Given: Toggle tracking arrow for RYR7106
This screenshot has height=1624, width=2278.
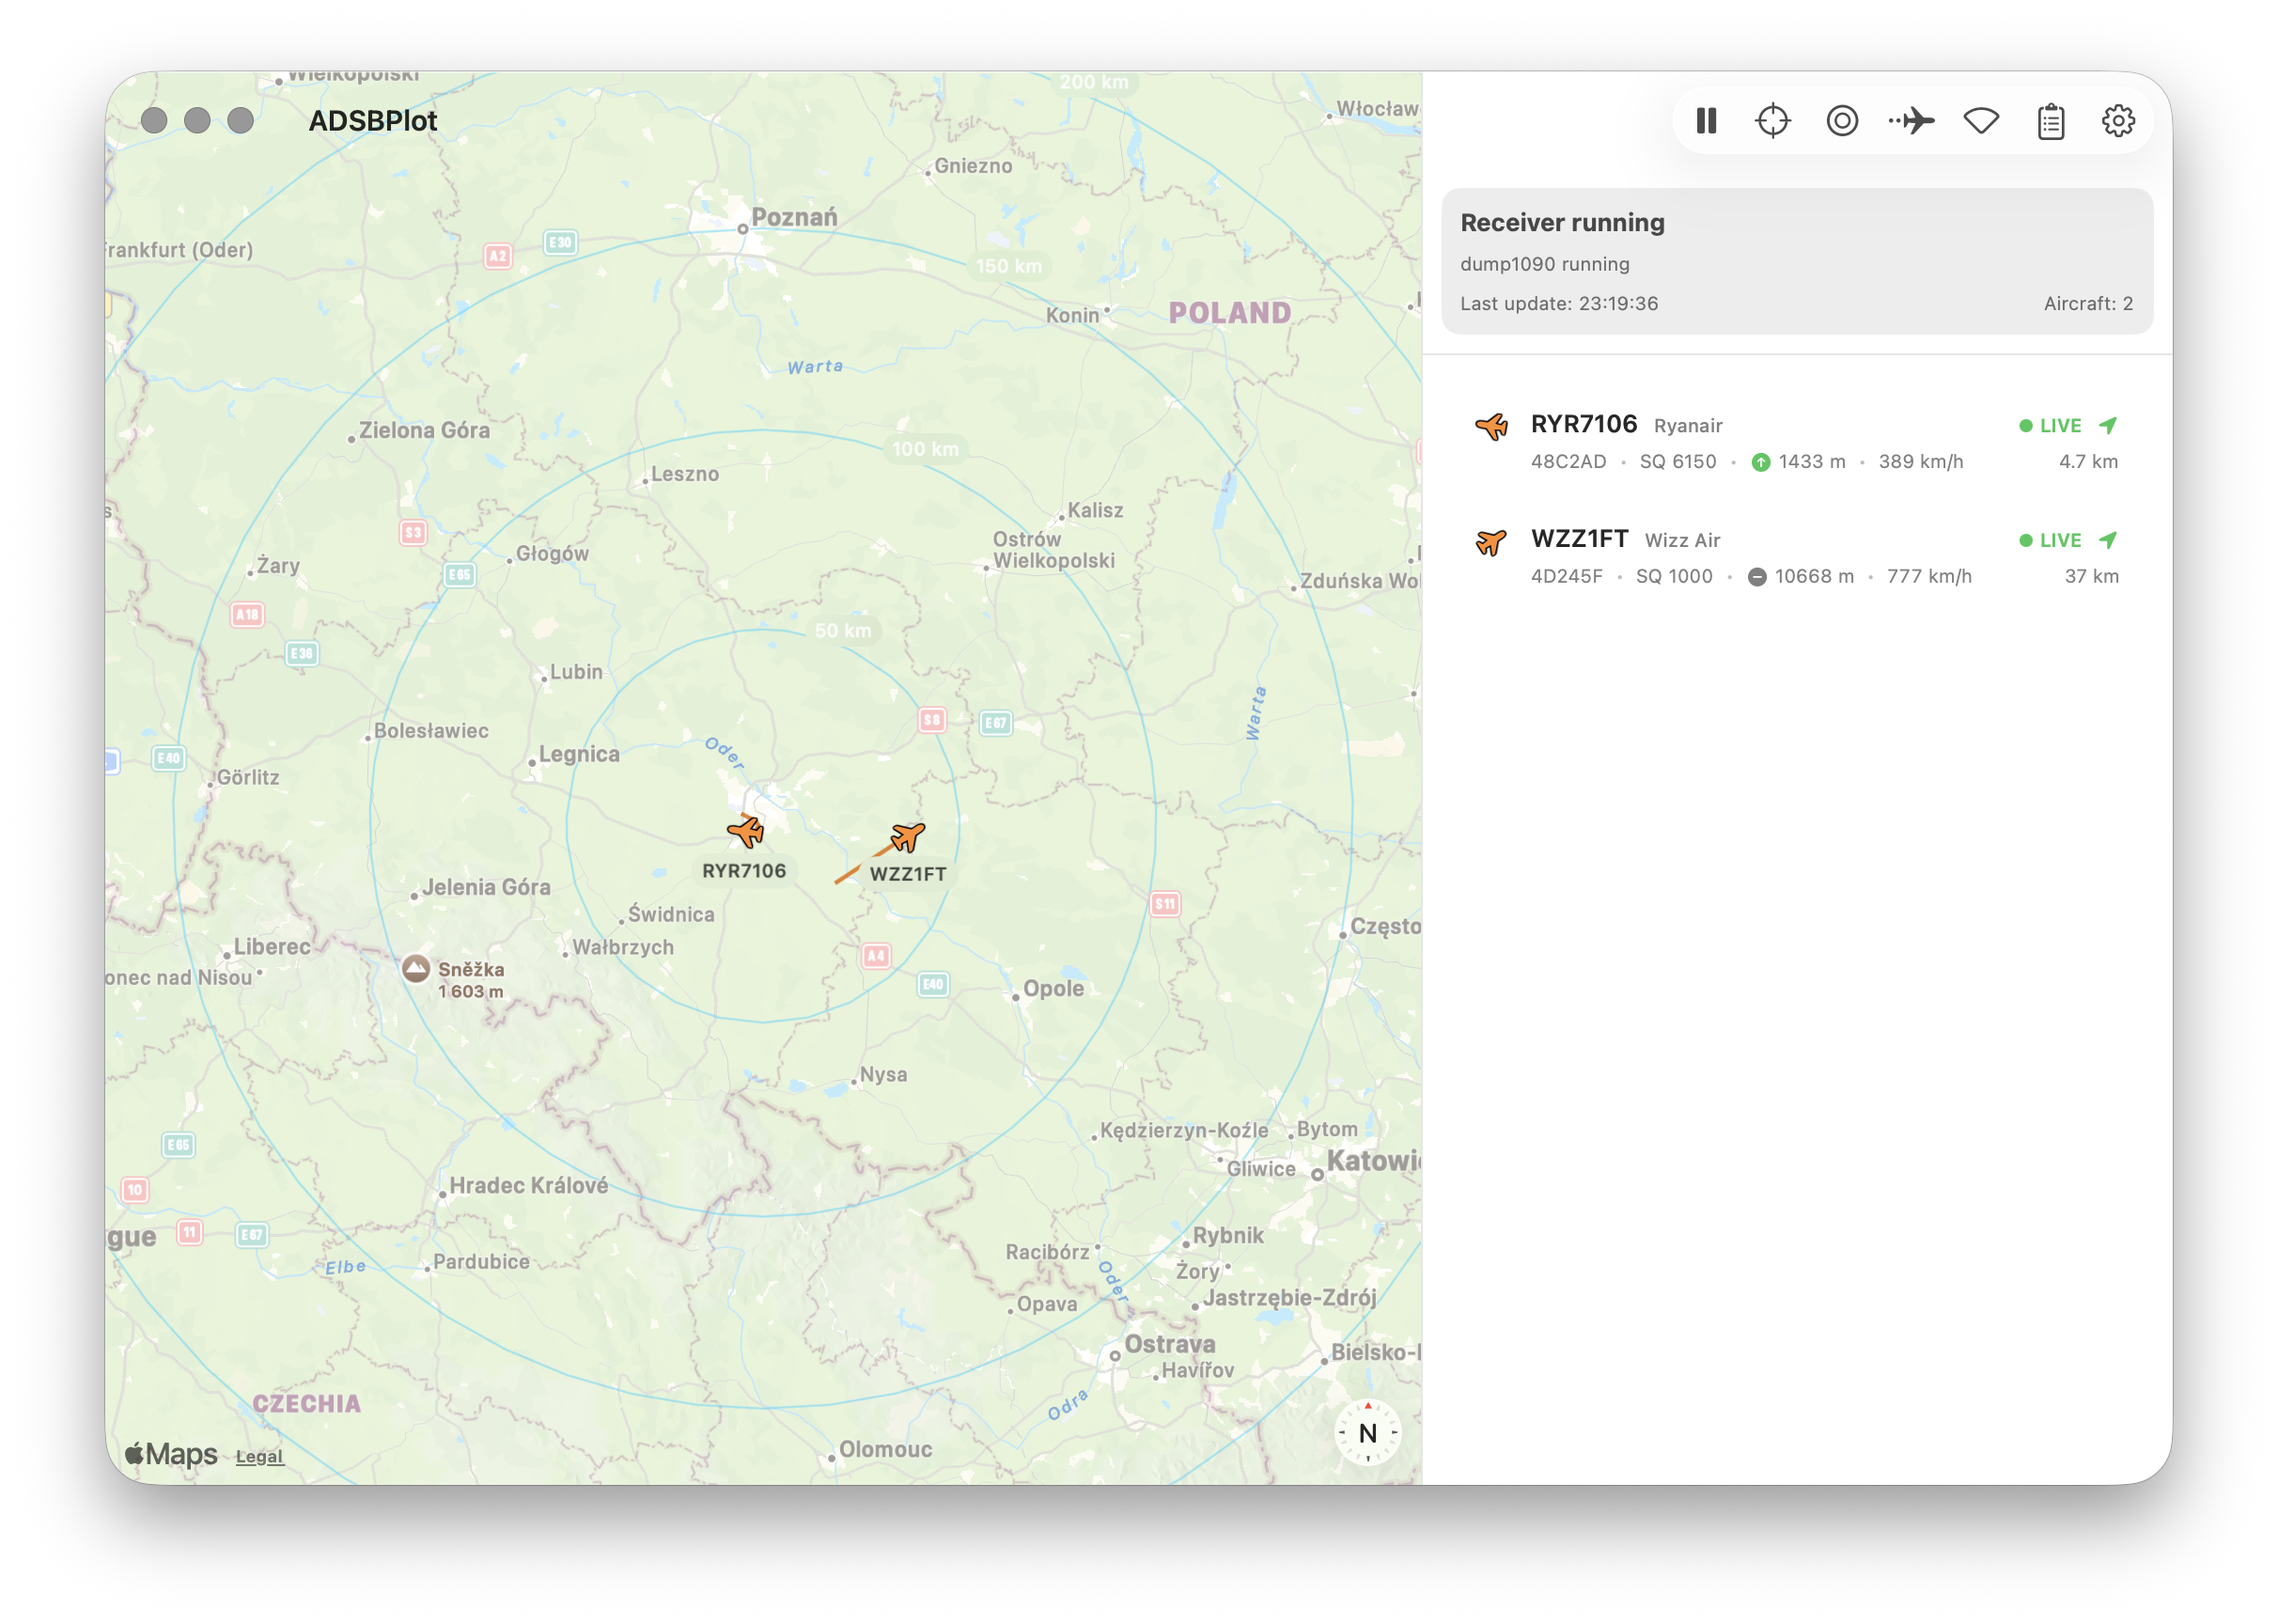Looking at the screenshot, I should click(x=2108, y=424).
